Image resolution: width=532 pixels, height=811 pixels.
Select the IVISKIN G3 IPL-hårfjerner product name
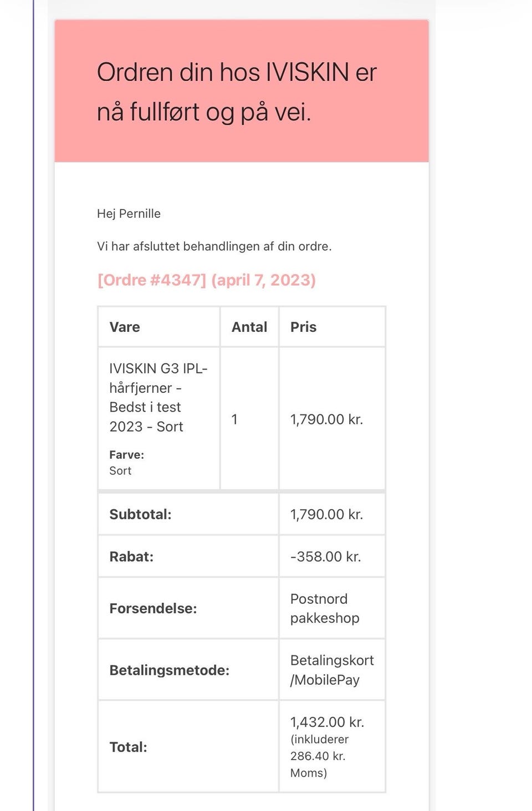point(158,398)
